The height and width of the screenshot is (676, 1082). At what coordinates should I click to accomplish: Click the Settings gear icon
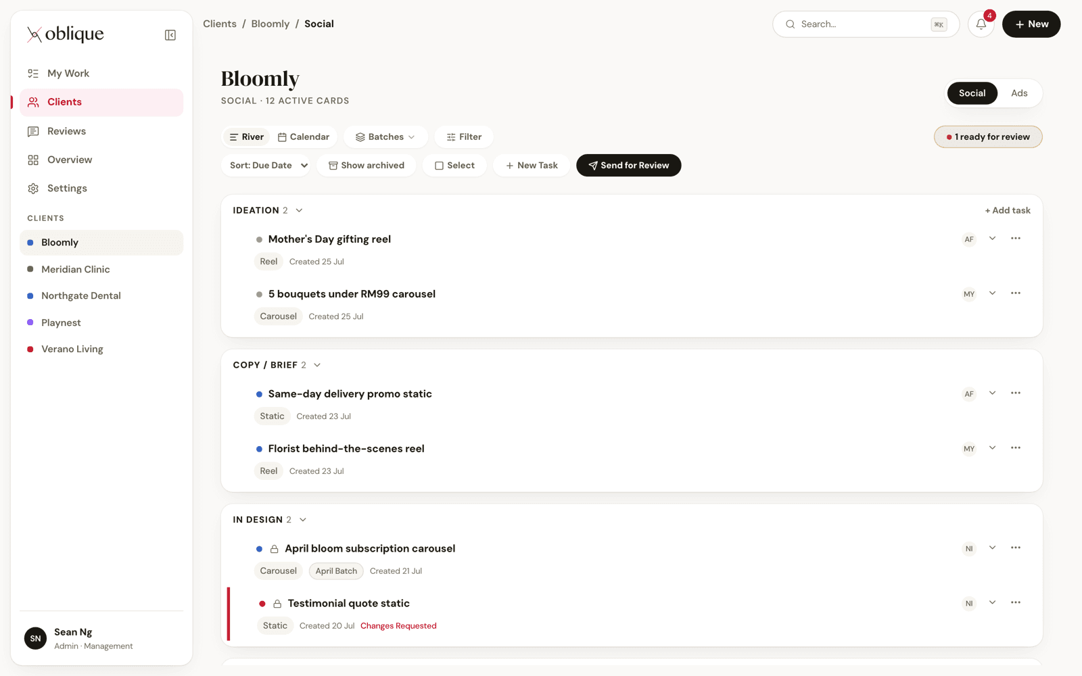click(x=33, y=189)
